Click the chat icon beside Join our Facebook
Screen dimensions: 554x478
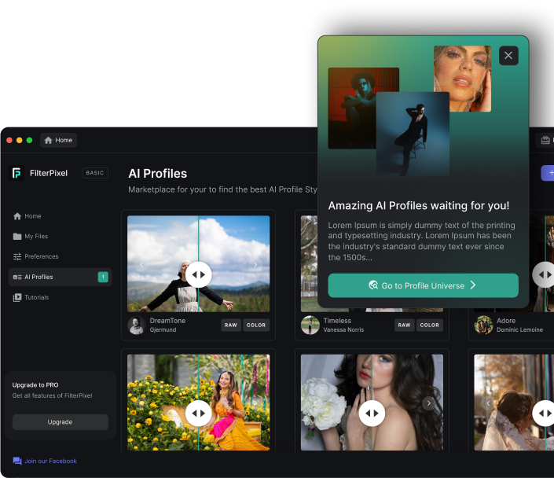(17, 461)
